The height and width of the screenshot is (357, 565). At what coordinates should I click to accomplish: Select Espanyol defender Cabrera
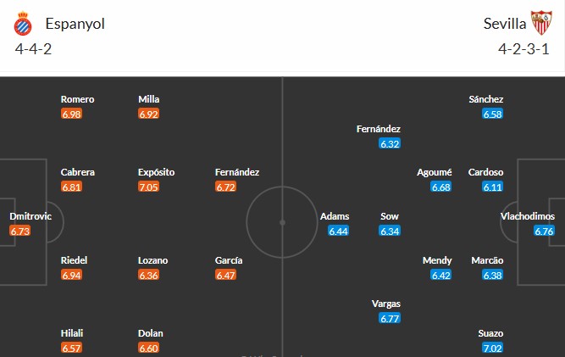78,172
